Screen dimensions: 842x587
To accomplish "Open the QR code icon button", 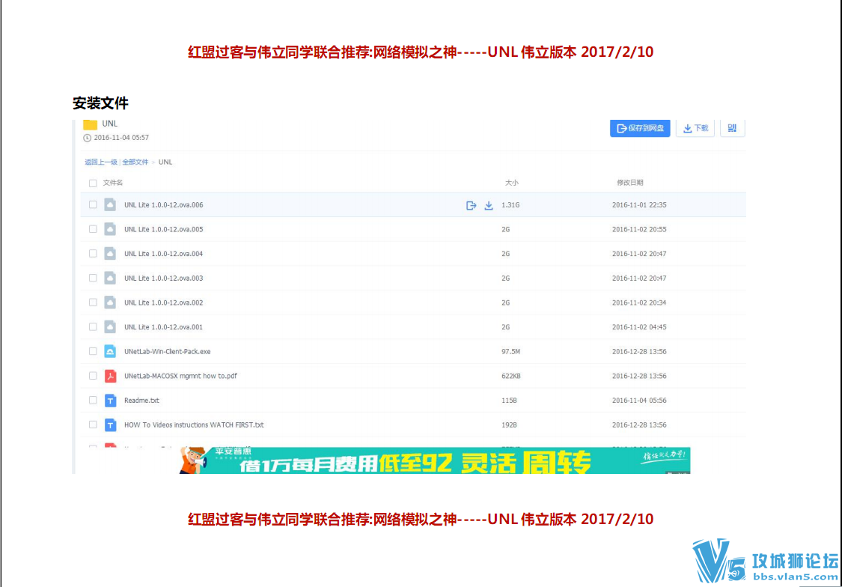I will pos(732,128).
